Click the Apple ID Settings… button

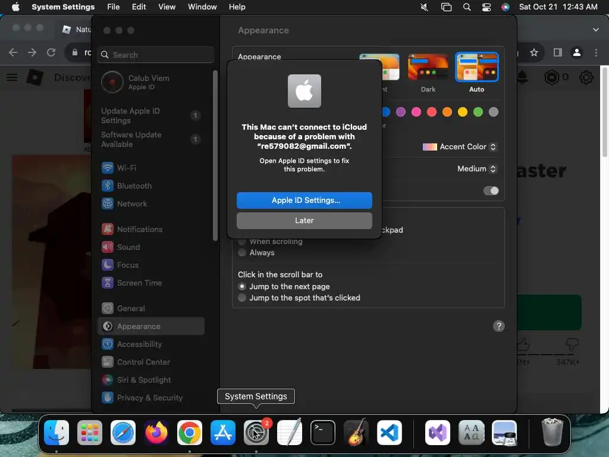point(304,200)
